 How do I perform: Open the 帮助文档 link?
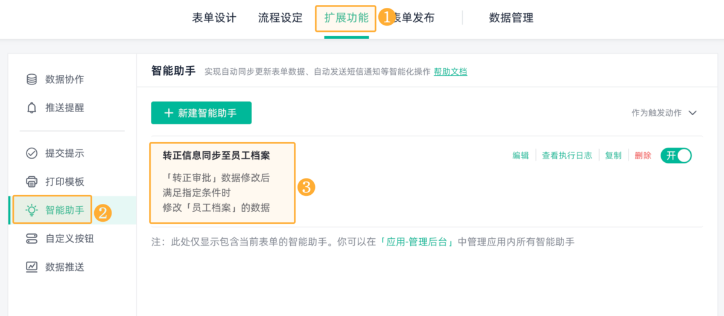point(450,72)
